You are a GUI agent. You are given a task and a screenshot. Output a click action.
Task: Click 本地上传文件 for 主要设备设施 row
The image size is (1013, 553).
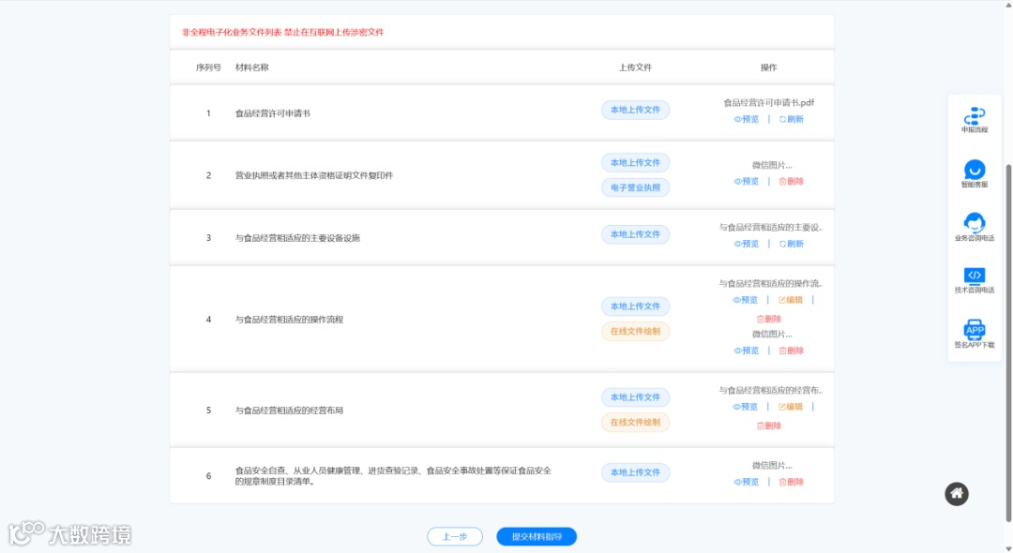[635, 234]
